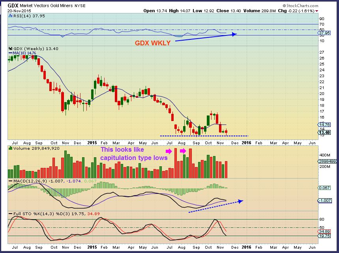Click the candlestick icon beside GDX (Weekly)
This screenshot has width=339, height=253.
tap(10, 48)
